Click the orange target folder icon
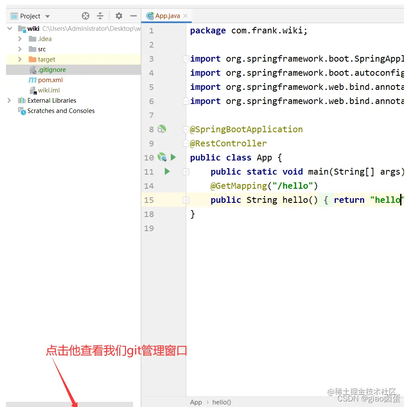 [33, 59]
